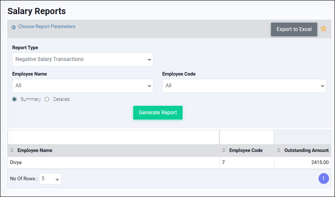
Task: Click the Employee Name filter field
Action: tap(114, 137)
